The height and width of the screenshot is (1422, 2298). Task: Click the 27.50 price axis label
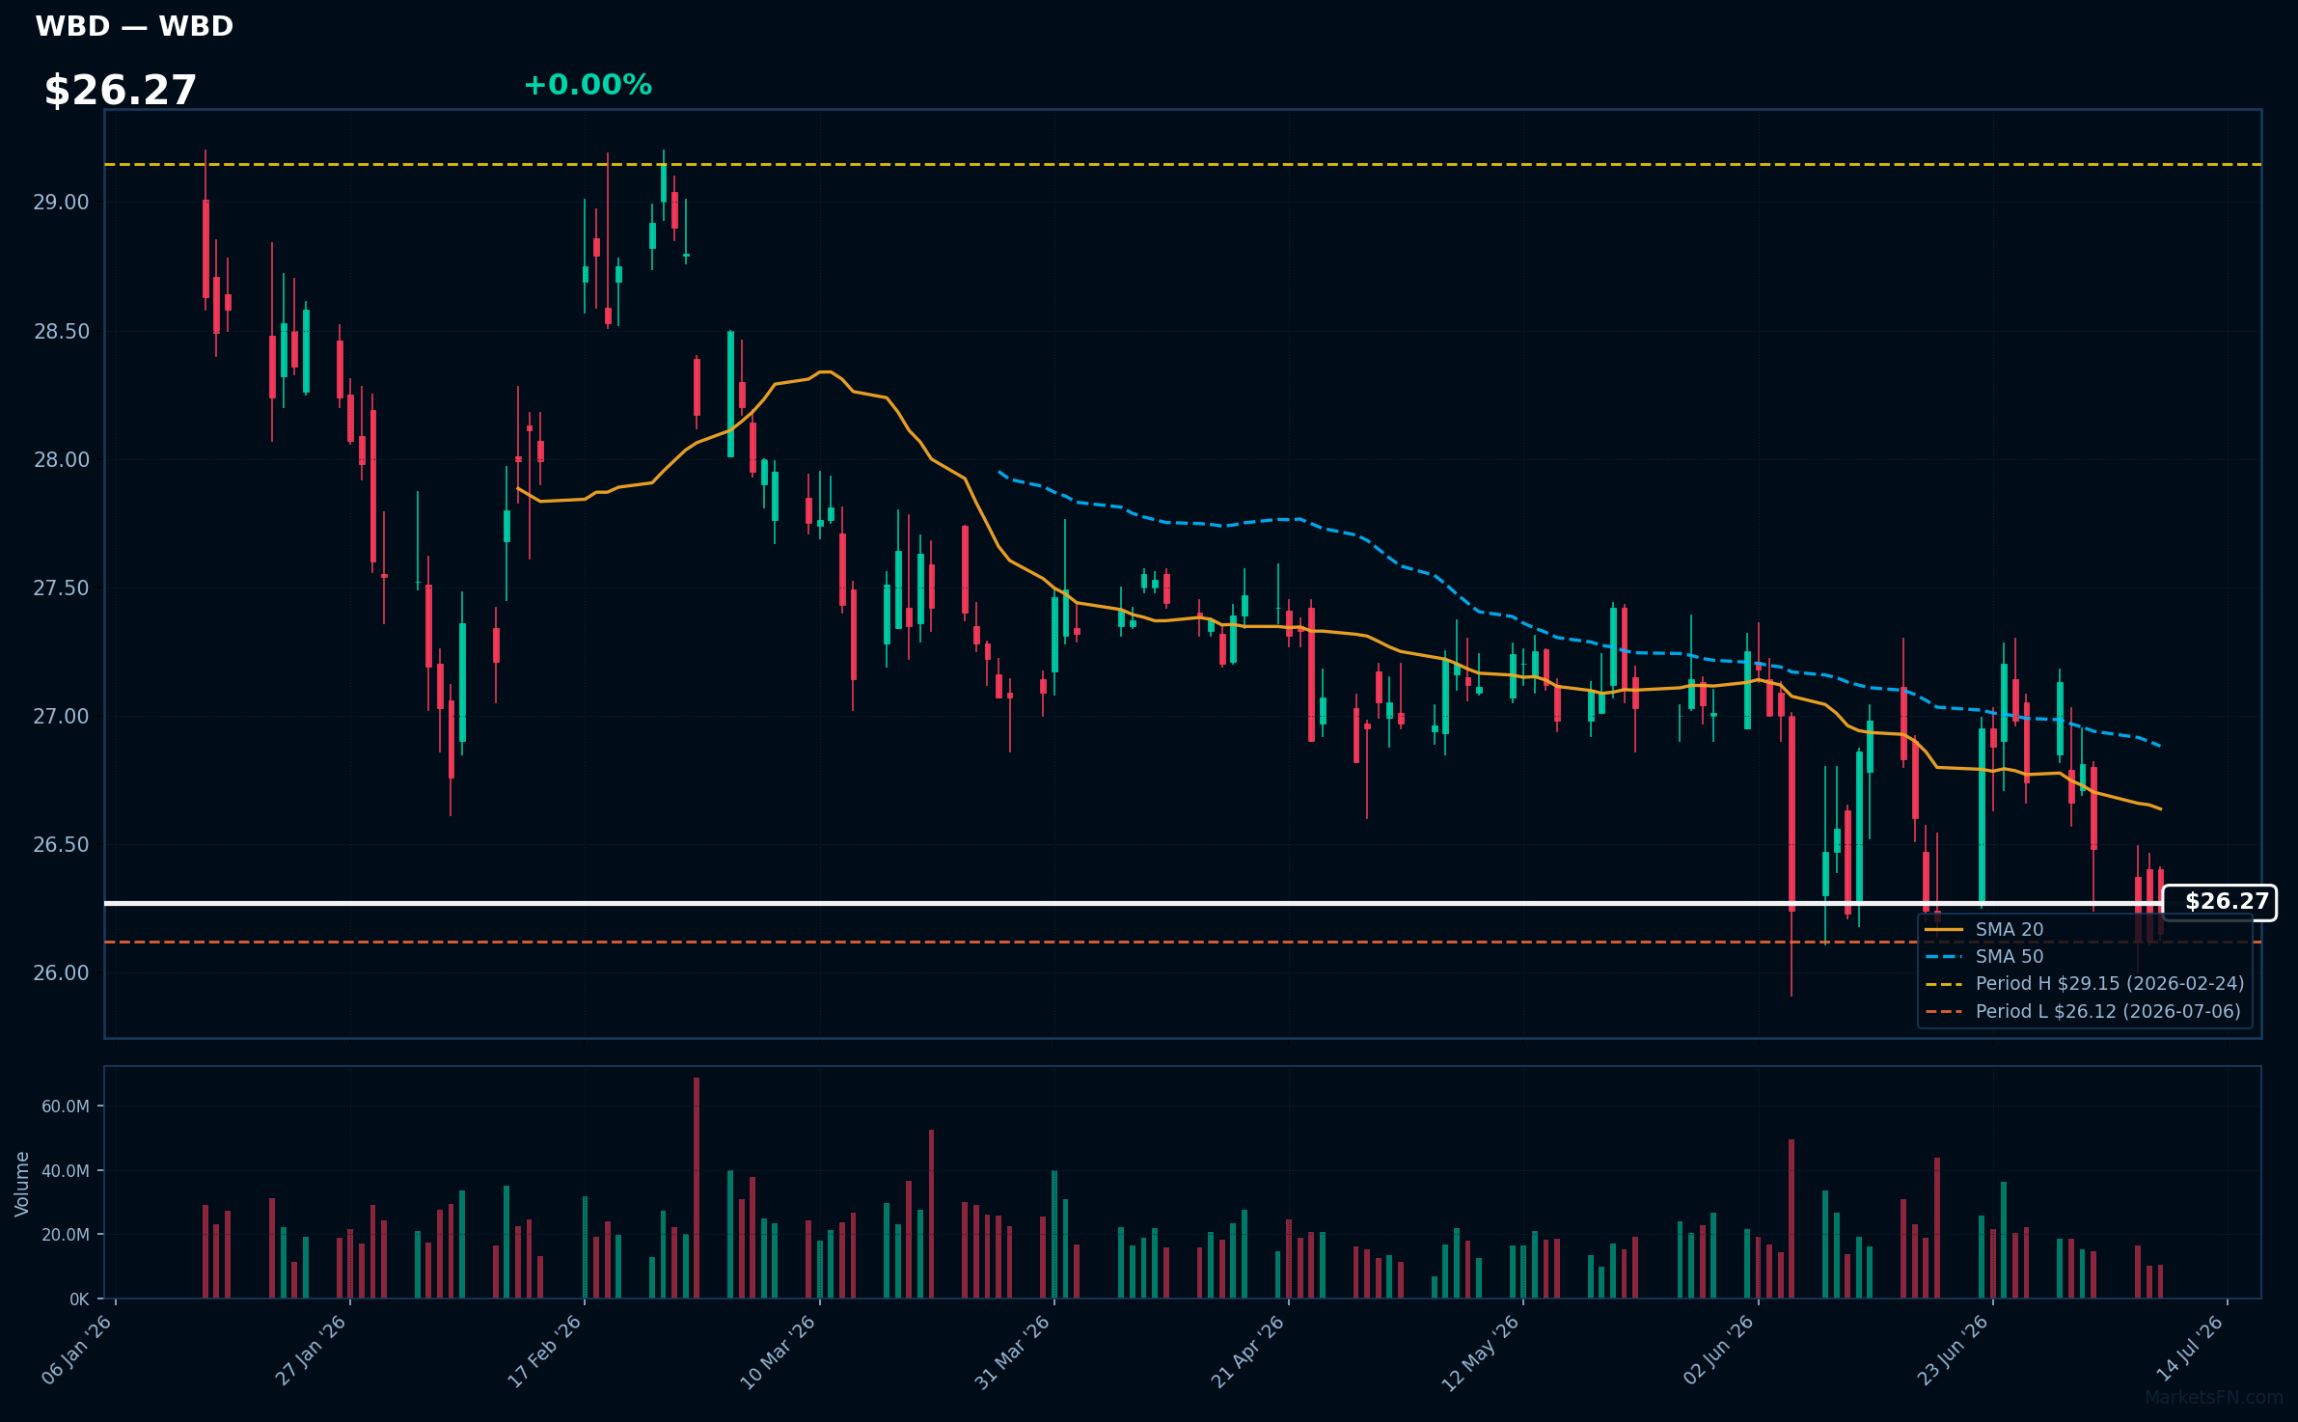pos(61,588)
